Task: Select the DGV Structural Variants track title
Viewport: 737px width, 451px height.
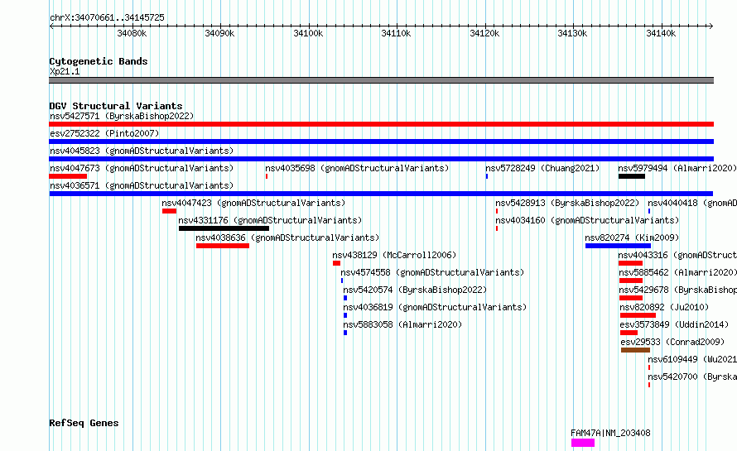Action: (116, 106)
